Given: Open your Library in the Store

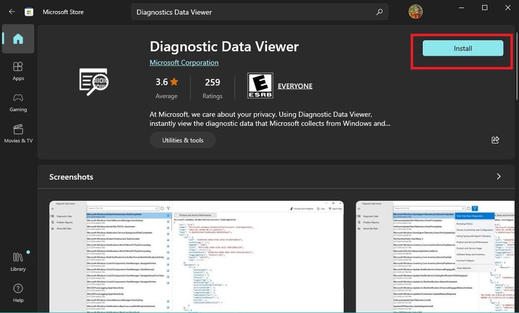Looking at the screenshot, I should click(18, 262).
